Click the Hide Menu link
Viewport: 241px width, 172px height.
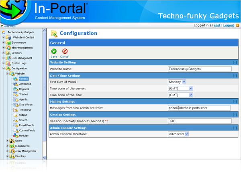(10, 26)
